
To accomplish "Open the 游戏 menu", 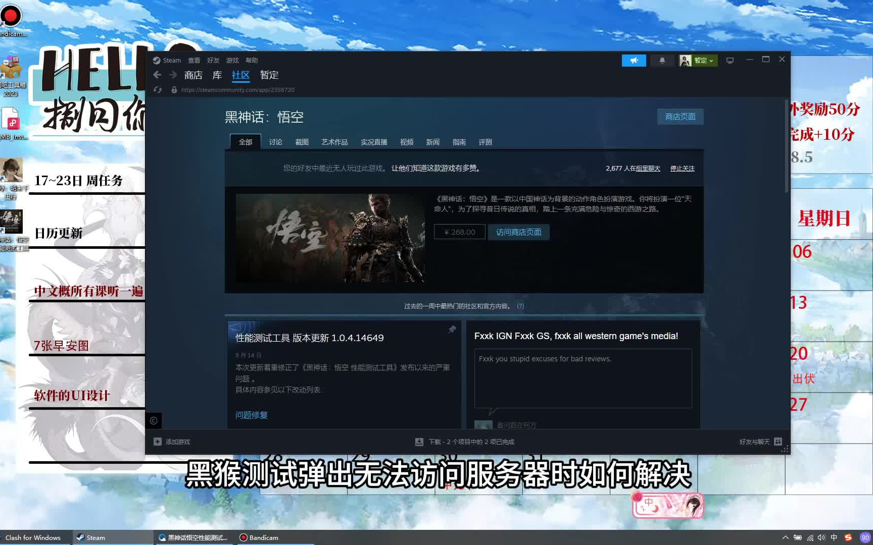I will tap(232, 61).
